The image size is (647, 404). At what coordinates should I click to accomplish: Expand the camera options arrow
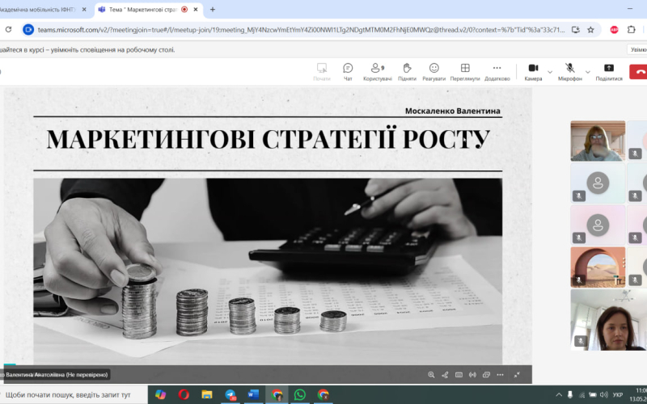(550, 72)
